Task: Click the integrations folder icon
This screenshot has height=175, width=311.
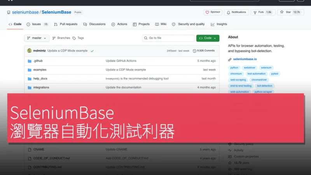Action: point(30,87)
